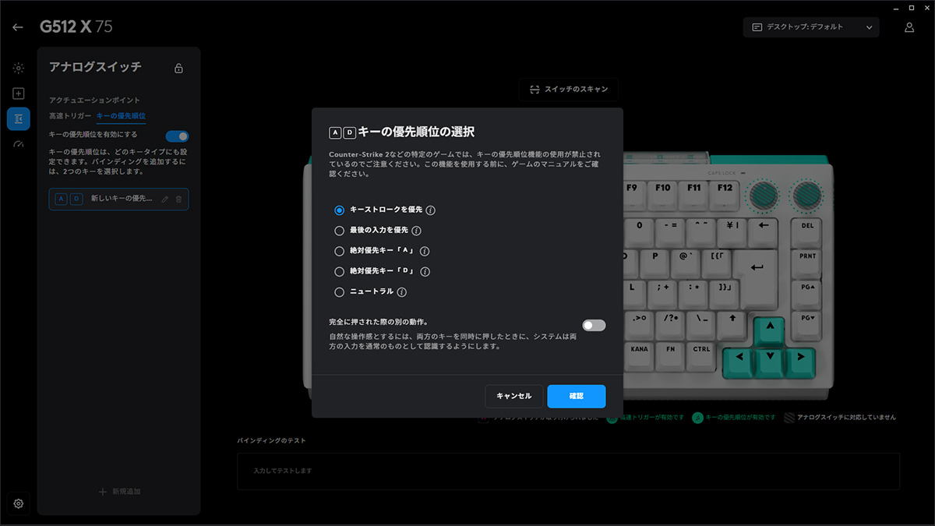The width and height of the screenshot is (935, 526).
Task: Choose the ニュートラル radio option
Action: click(339, 292)
